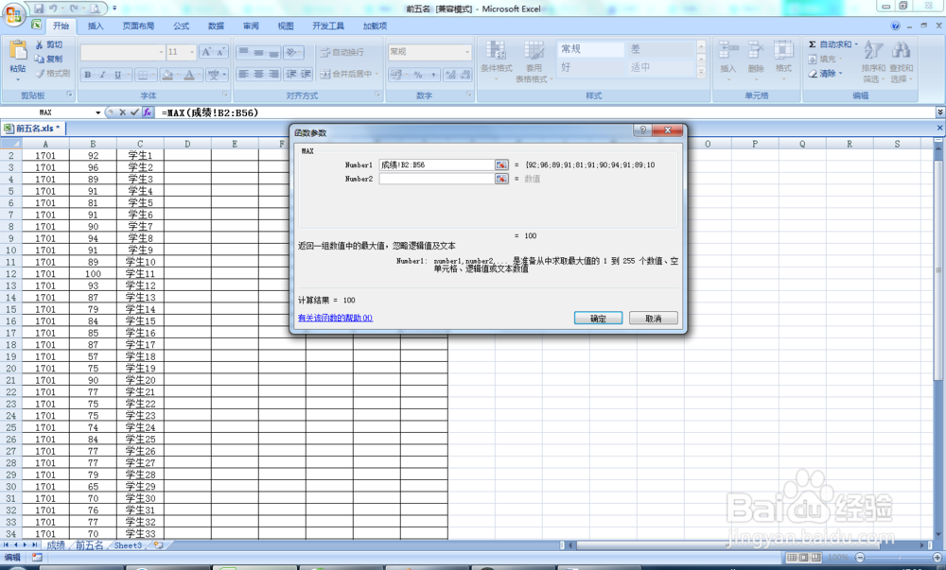The image size is (946, 570).
Task: Click the format as table 套用表格格式 icon
Action: [x=534, y=52]
